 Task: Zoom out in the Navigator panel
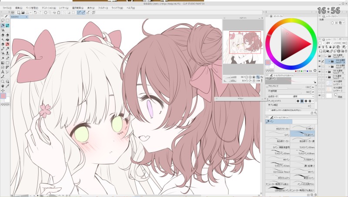click(x=247, y=77)
